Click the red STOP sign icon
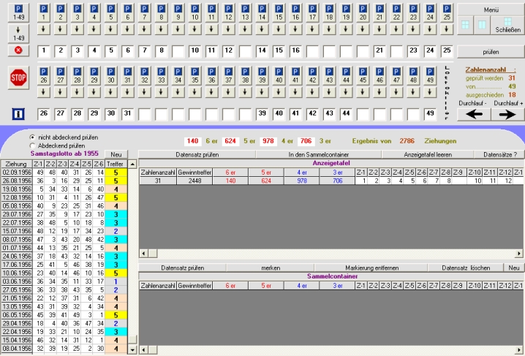 [18, 77]
